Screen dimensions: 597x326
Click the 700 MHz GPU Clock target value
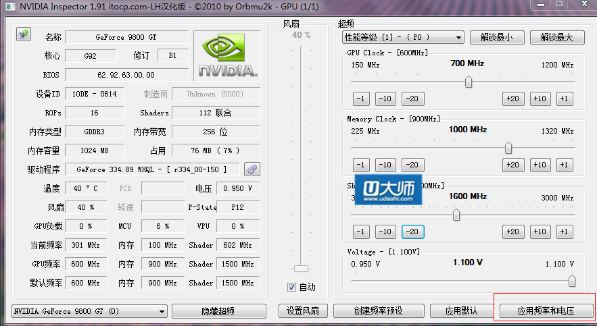[467, 63]
